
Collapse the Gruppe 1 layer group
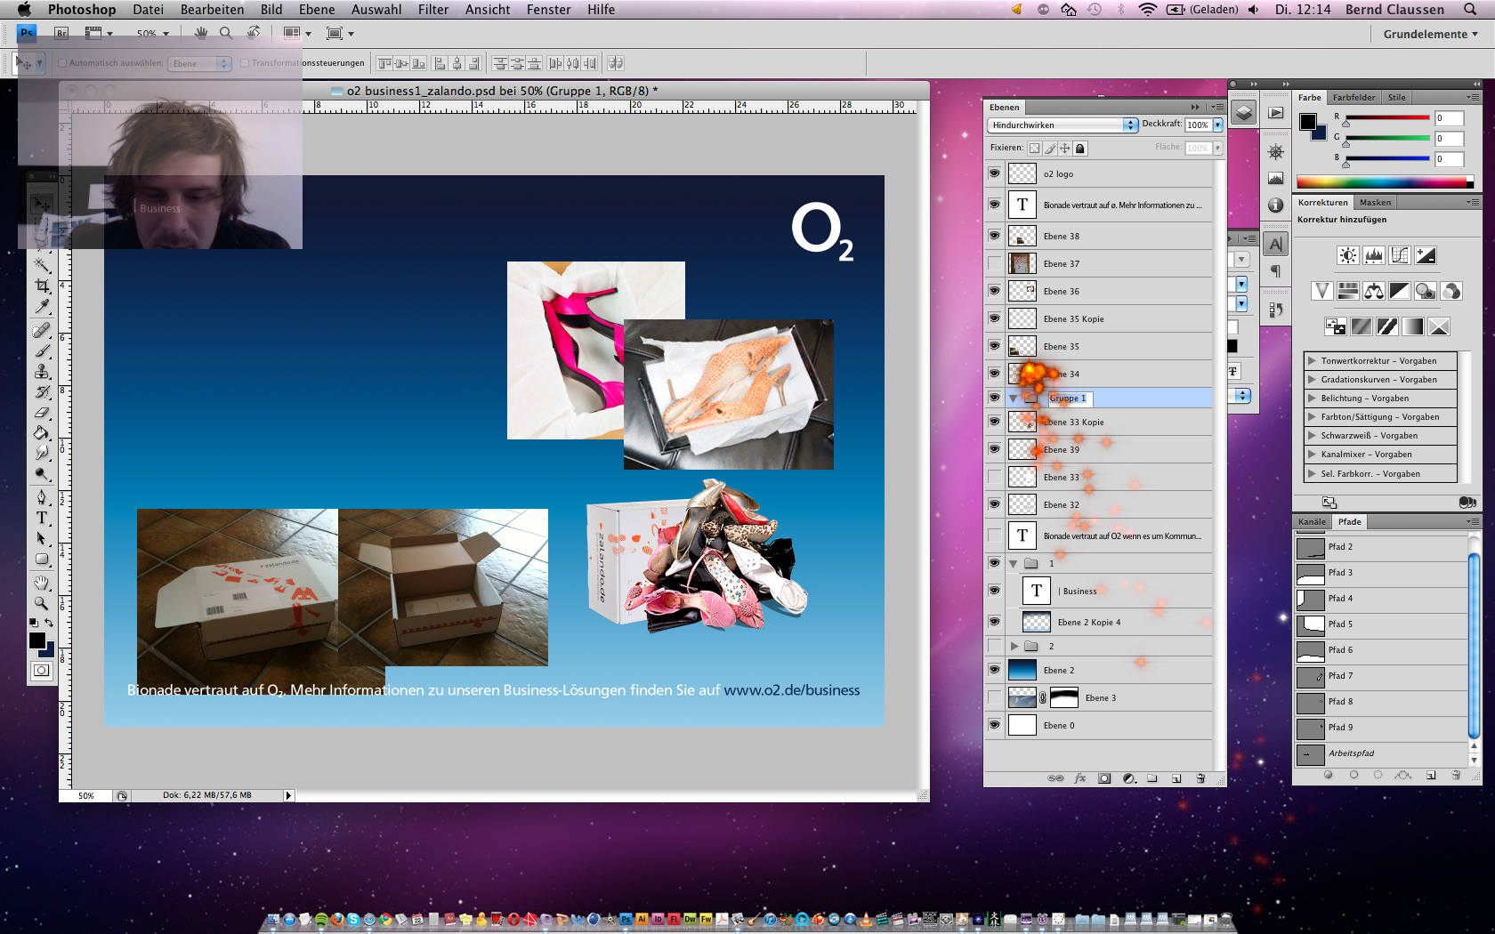click(1013, 399)
